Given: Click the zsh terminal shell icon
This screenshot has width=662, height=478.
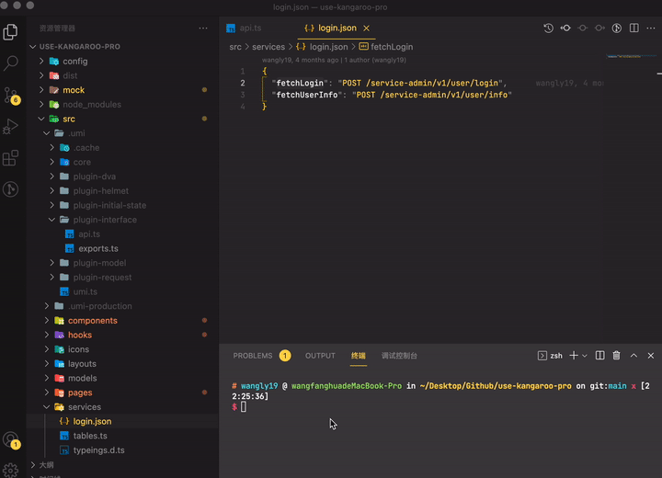Looking at the screenshot, I should [x=542, y=356].
